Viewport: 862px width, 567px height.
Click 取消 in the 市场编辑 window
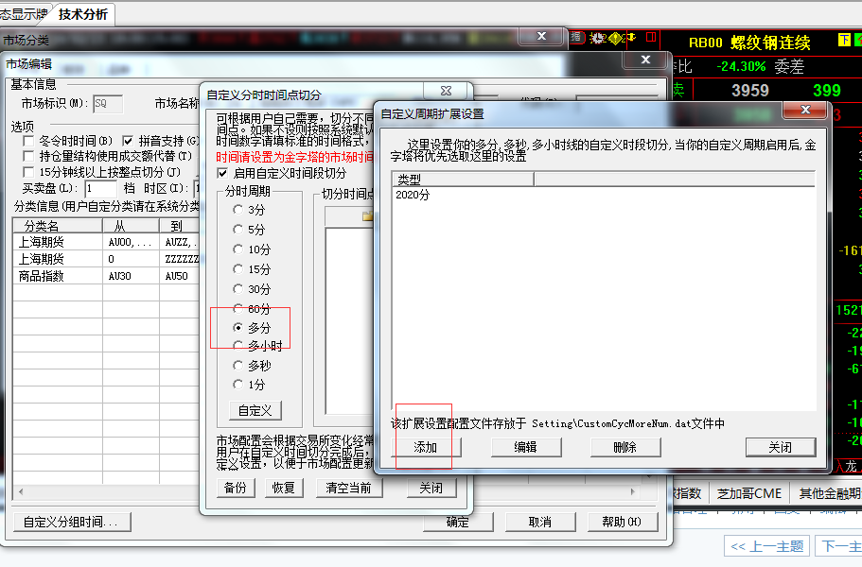(x=540, y=522)
